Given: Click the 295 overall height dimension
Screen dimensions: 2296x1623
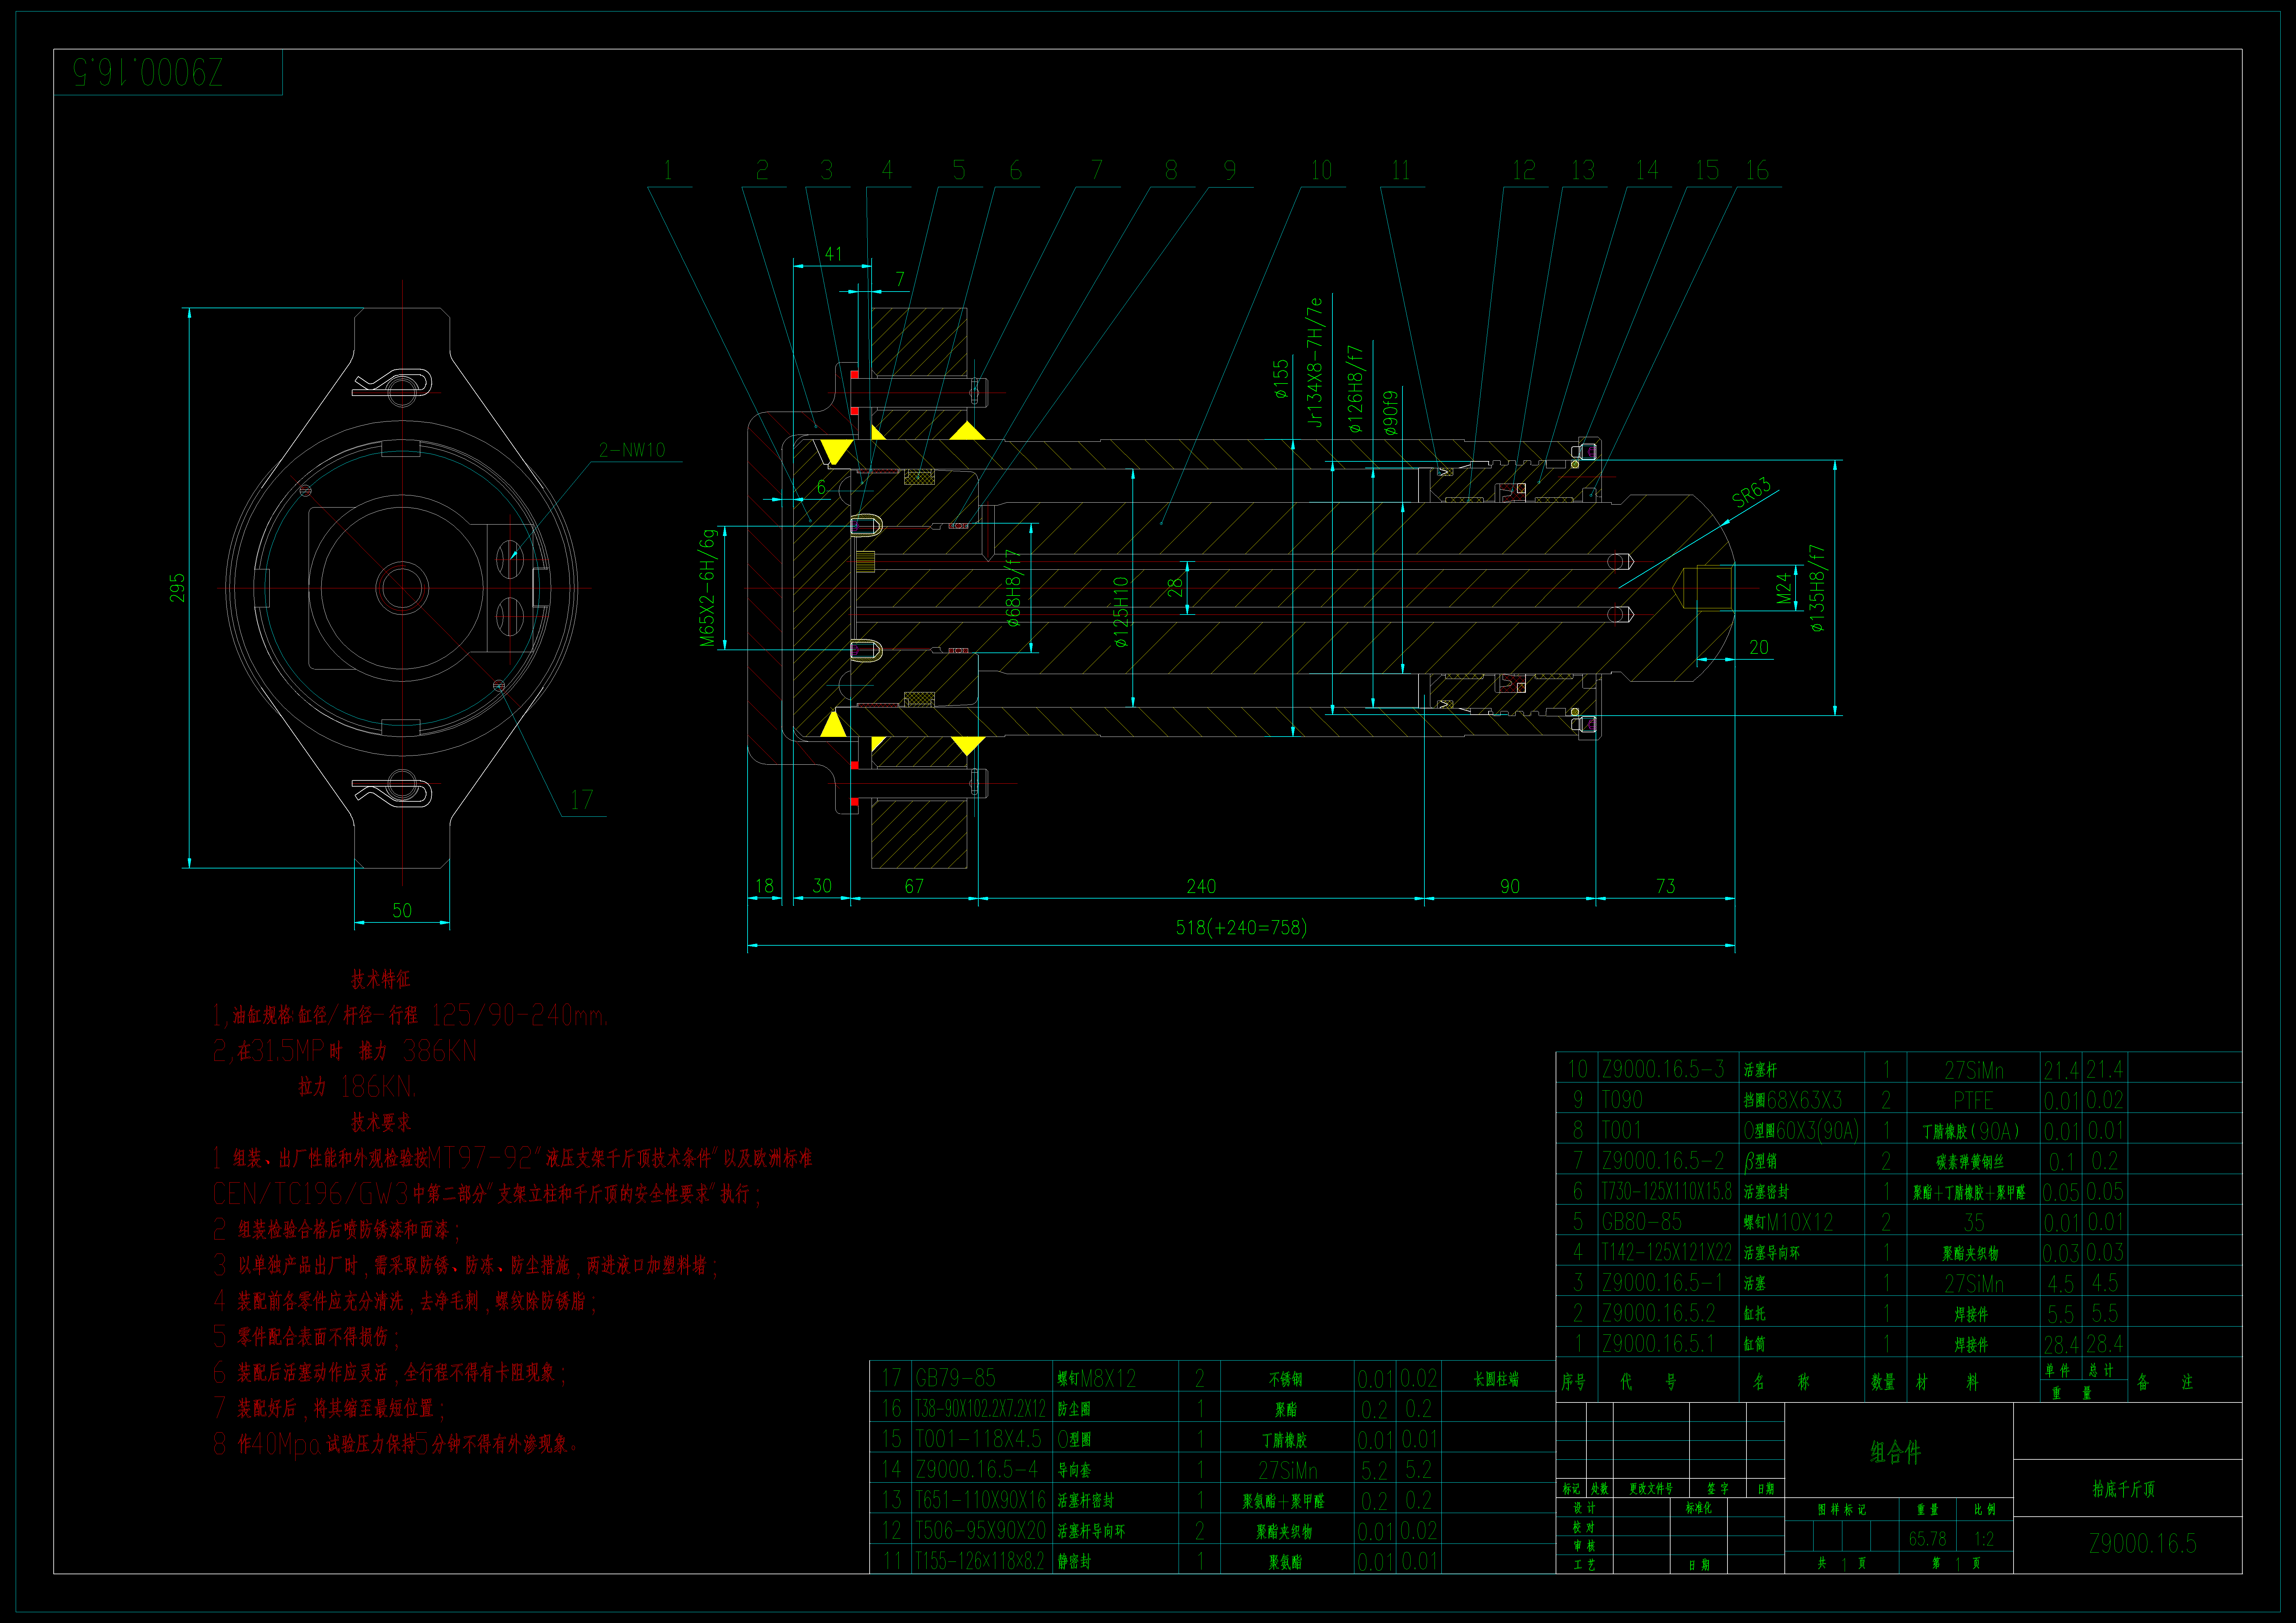Looking at the screenshot, I should pyautogui.click(x=177, y=587).
